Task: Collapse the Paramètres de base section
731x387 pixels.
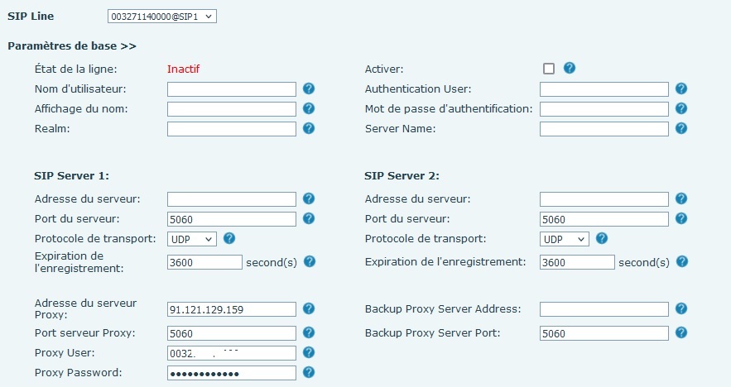Action: pos(72,45)
